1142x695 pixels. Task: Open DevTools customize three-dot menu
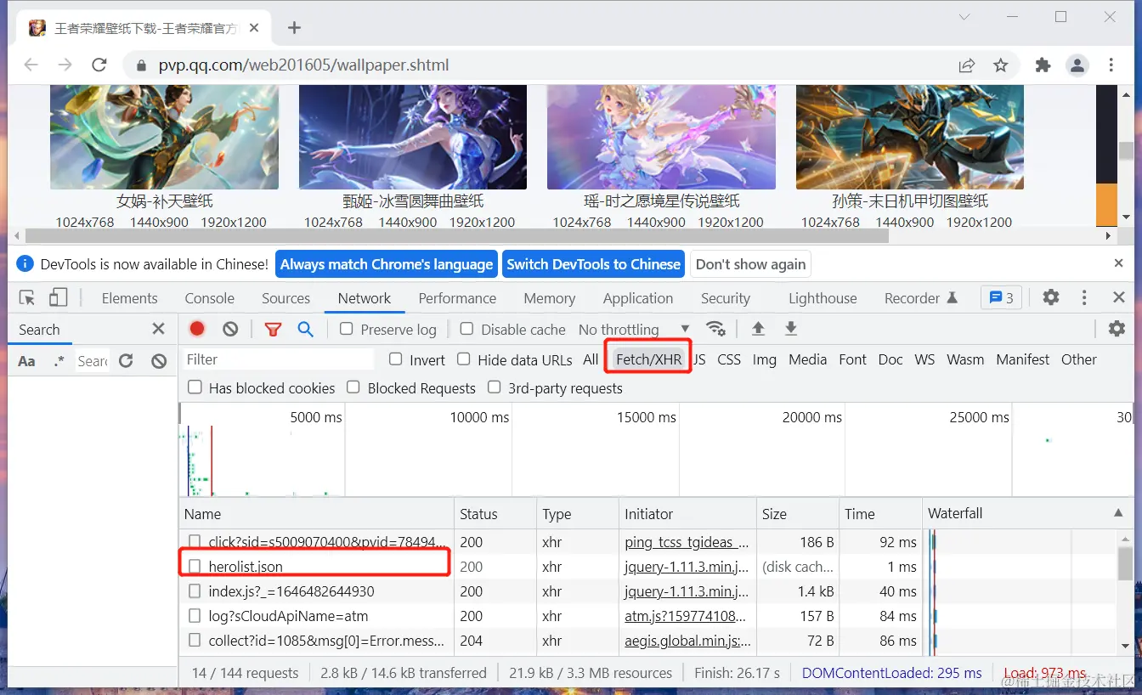[x=1084, y=297]
